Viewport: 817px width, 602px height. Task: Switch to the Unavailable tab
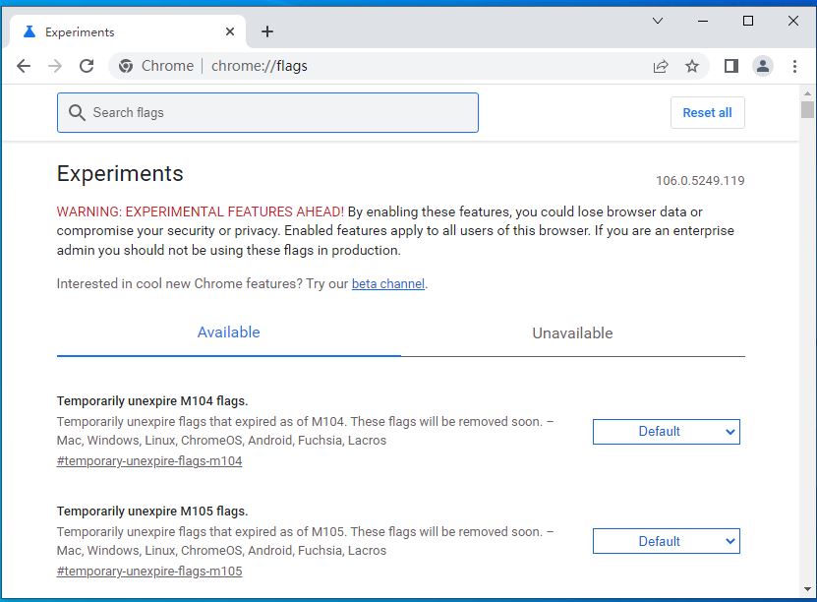(572, 333)
